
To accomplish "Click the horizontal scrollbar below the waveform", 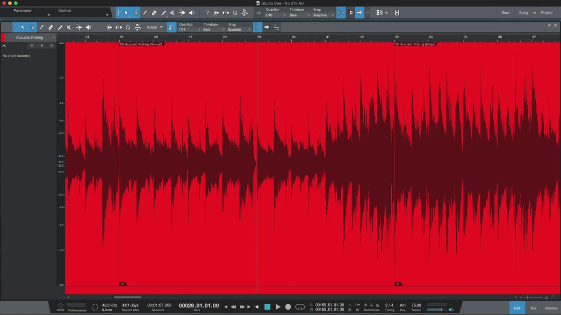I will pyautogui.click(x=128, y=297).
